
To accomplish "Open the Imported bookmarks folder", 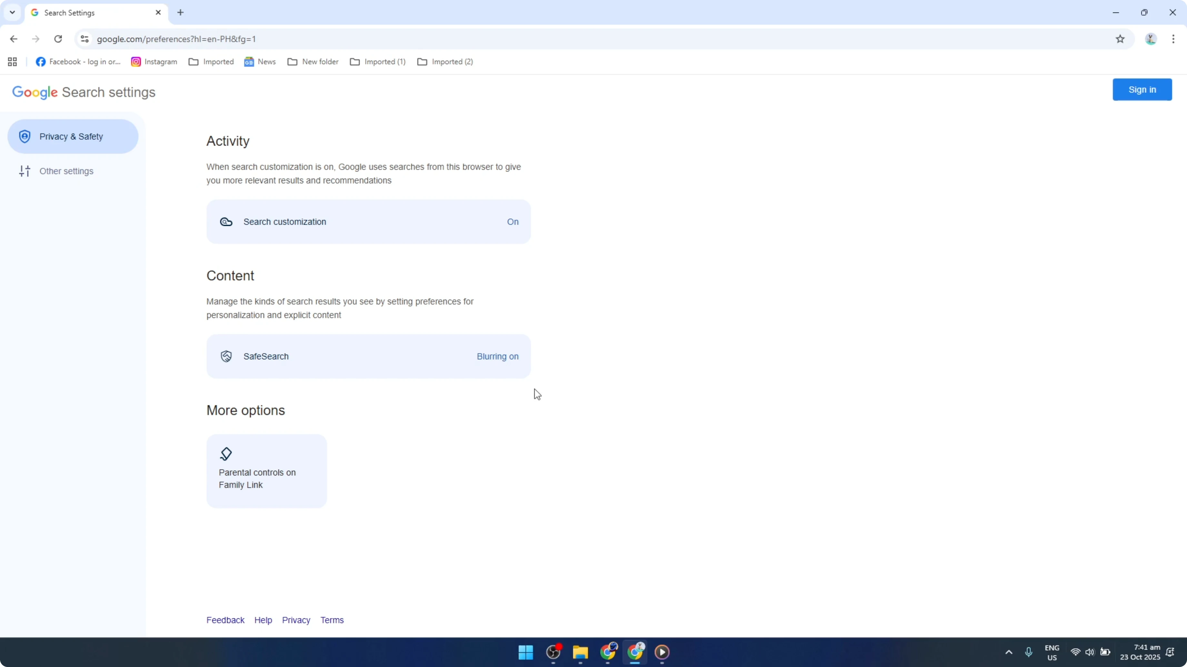I will click(x=211, y=61).
